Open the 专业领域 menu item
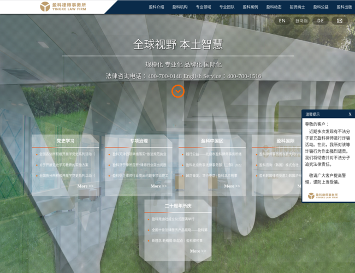 pyautogui.click(x=203, y=7)
